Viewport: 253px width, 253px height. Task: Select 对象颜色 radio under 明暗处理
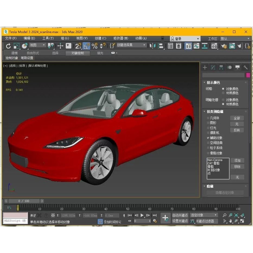pyautogui.click(x=223, y=100)
